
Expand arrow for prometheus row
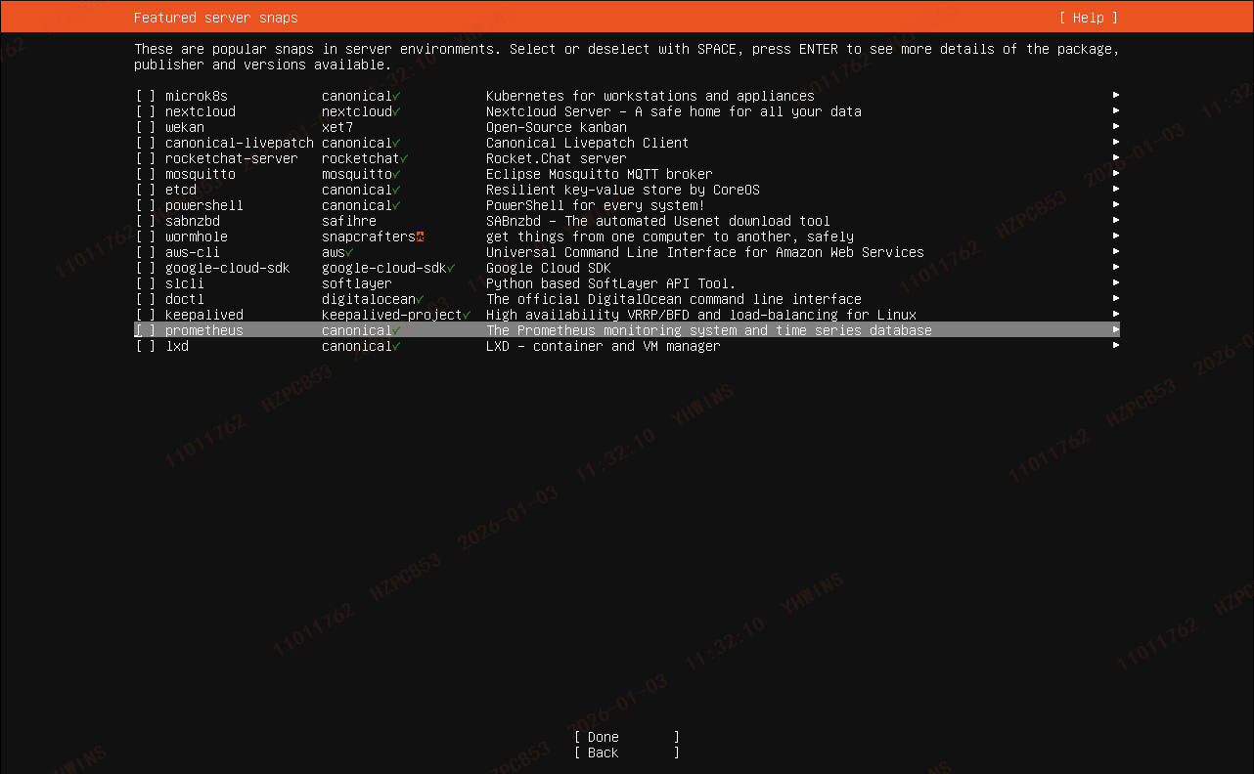[x=1116, y=330]
